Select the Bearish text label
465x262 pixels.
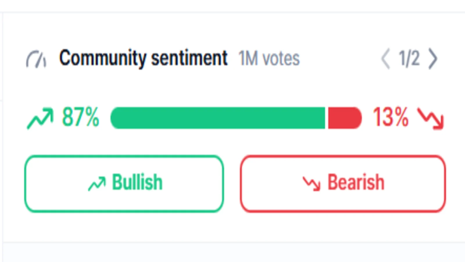(x=356, y=182)
